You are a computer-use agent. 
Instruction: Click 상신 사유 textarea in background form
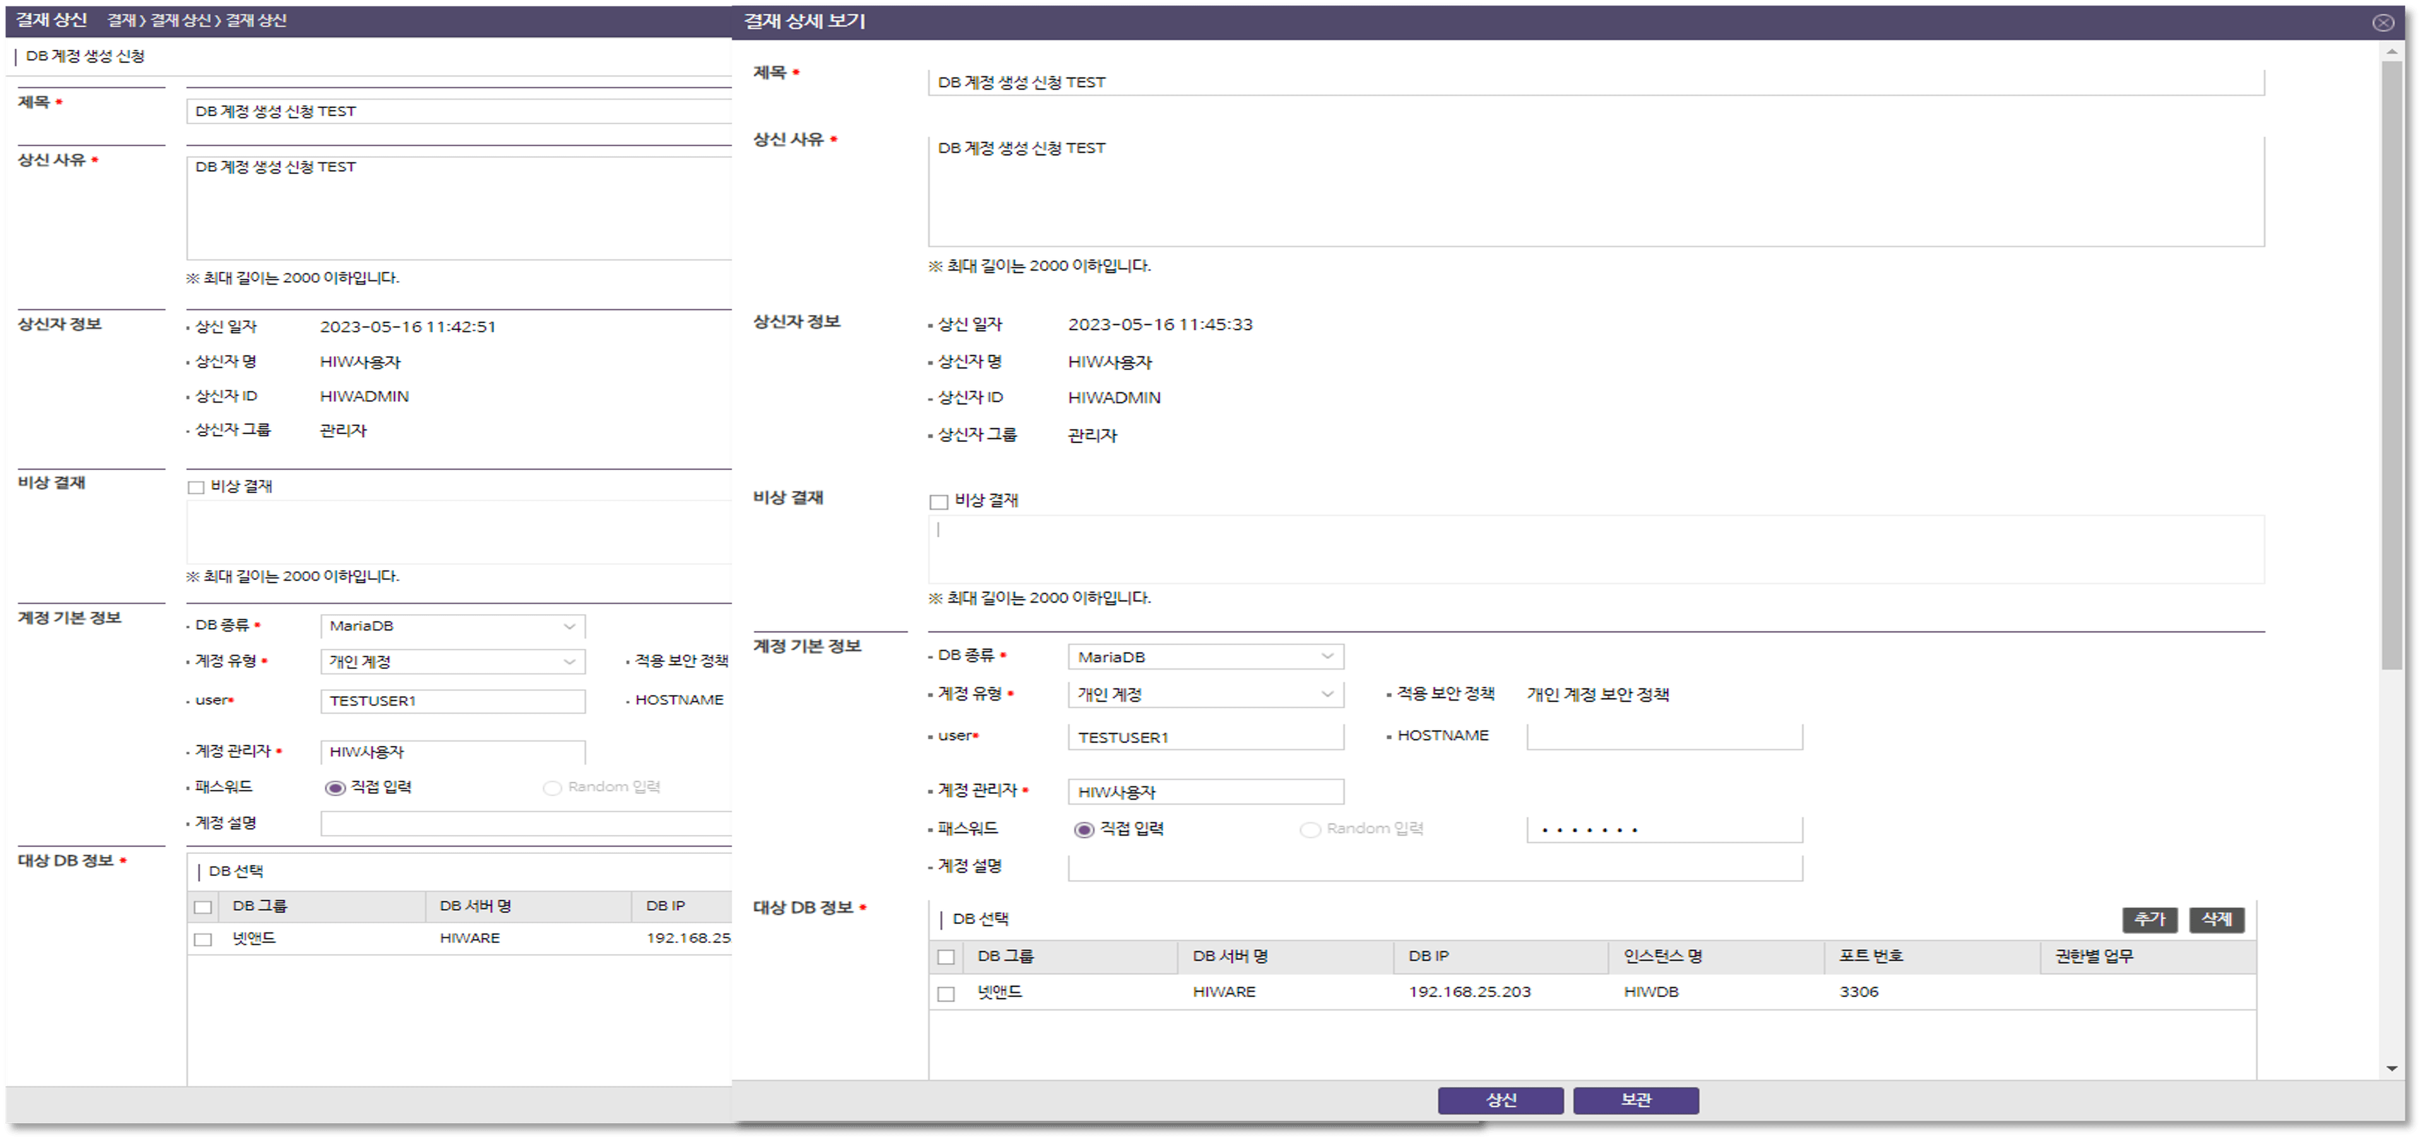[459, 207]
